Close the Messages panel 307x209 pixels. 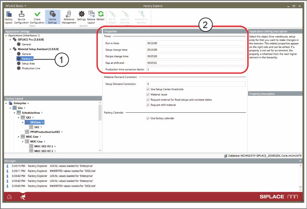coord(300,161)
